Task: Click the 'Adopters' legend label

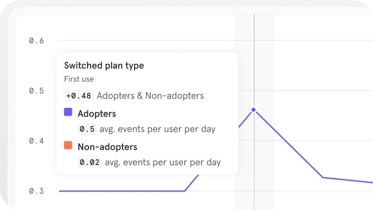Action: pos(97,114)
